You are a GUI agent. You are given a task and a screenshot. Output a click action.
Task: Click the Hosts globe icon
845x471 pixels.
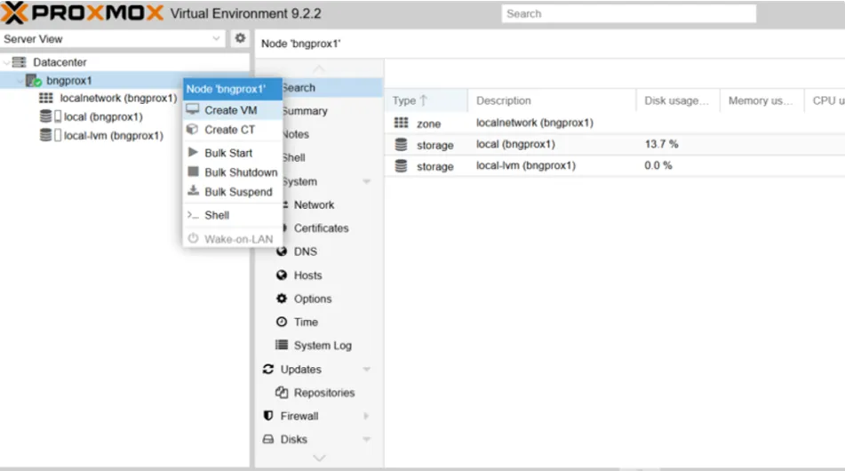coord(282,275)
